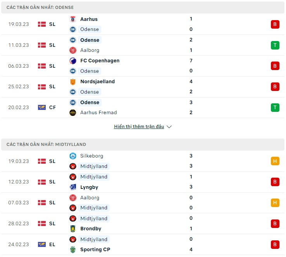Click the Aarhus club crest icon
The height and width of the screenshot is (257, 286).
pyautogui.click(x=73, y=19)
